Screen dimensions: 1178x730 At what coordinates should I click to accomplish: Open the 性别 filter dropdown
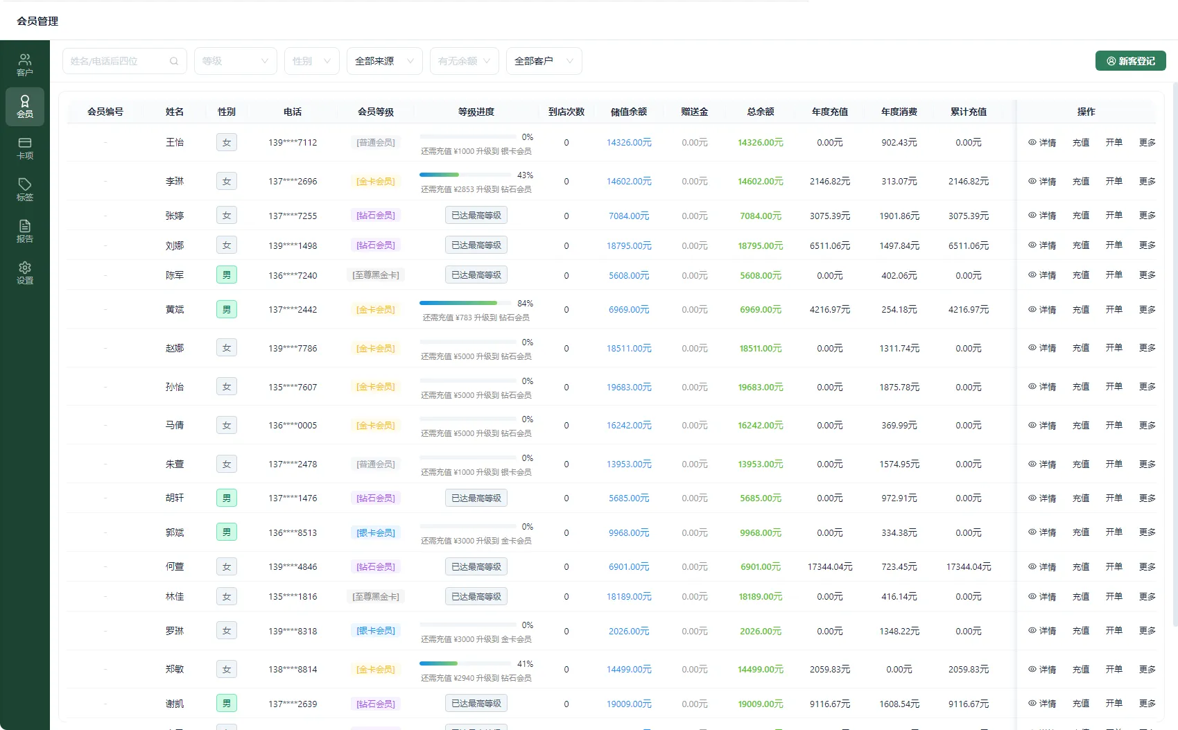click(x=312, y=61)
